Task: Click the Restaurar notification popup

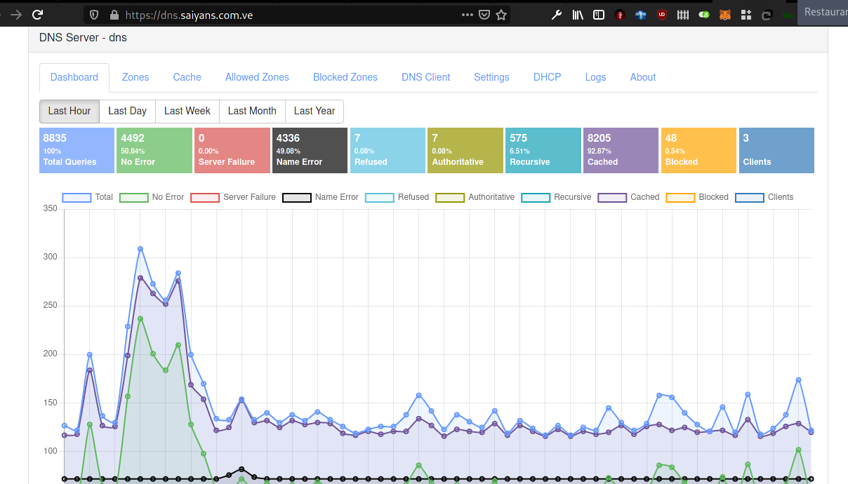Action: (823, 12)
